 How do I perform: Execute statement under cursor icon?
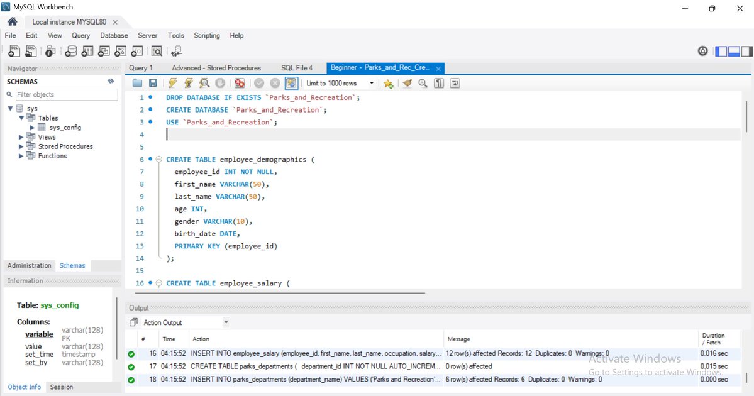pos(189,83)
